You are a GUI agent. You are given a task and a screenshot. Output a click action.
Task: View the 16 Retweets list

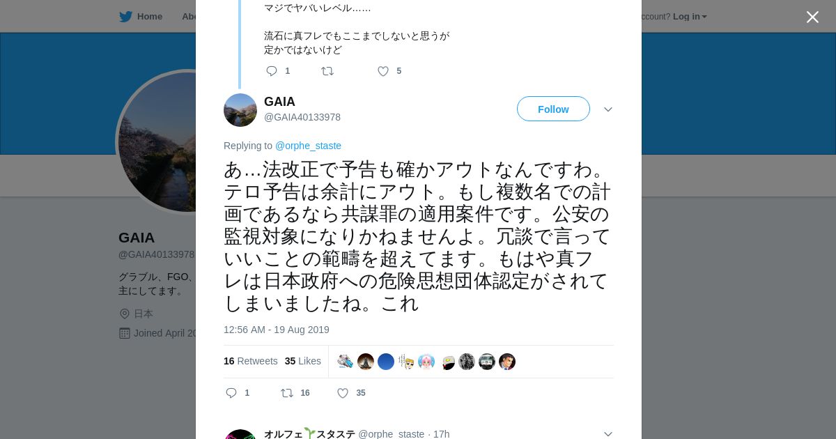251,361
